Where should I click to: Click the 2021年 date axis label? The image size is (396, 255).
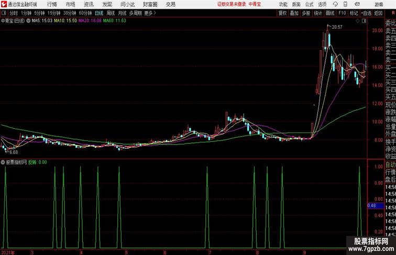[x=8, y=252]
